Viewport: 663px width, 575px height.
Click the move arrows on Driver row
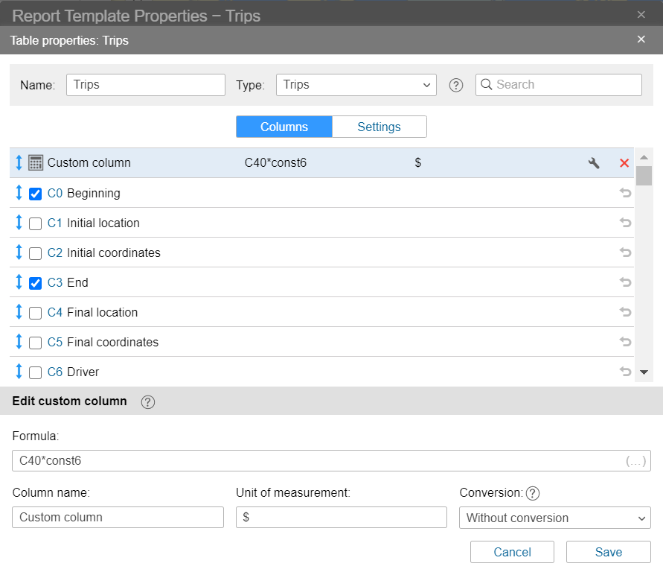coord(19,372)
